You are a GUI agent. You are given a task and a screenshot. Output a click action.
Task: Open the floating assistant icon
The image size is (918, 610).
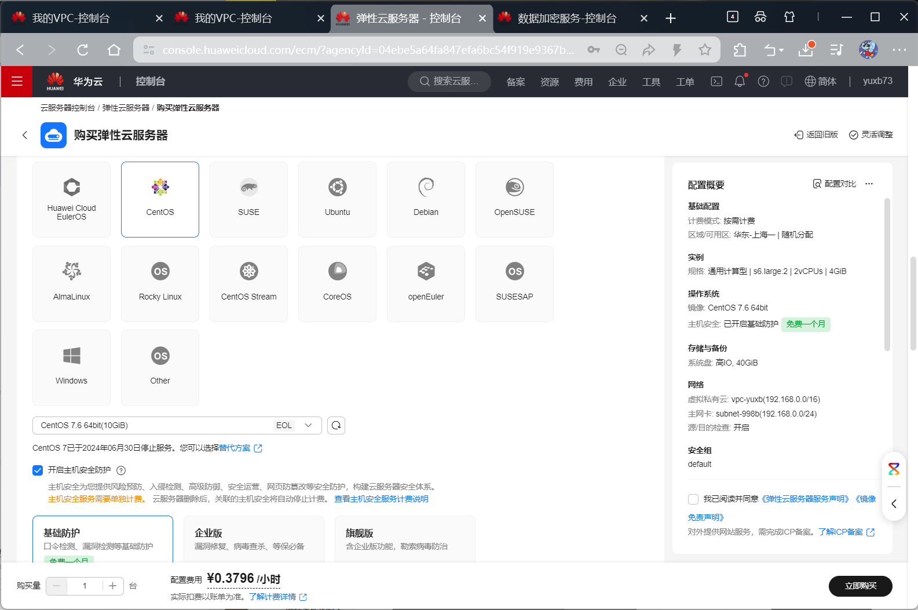[x=894, y=469]
